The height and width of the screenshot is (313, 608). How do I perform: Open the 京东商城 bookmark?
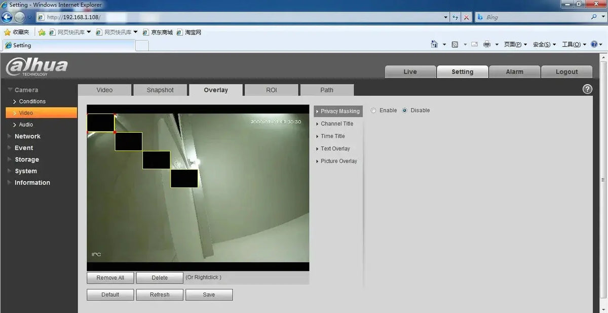click(x=158, y=32)
